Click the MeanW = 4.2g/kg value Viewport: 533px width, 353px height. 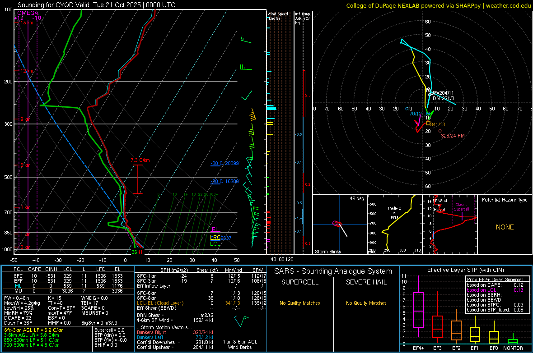(22, 303)
